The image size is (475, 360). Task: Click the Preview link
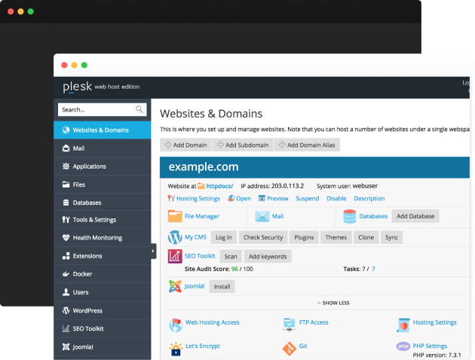pos(277,199)
